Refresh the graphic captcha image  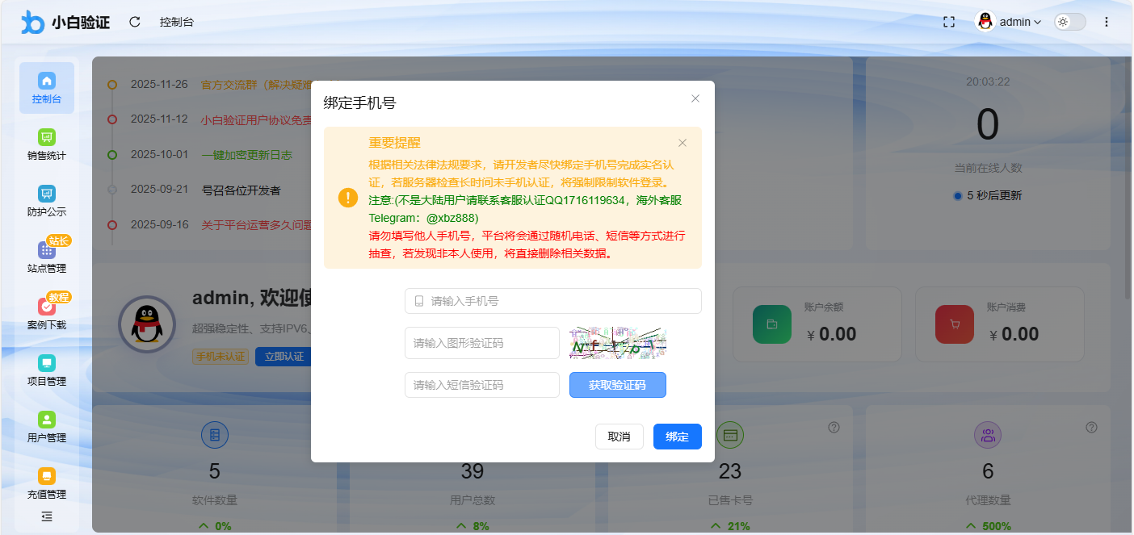click(x=618, y=343)
